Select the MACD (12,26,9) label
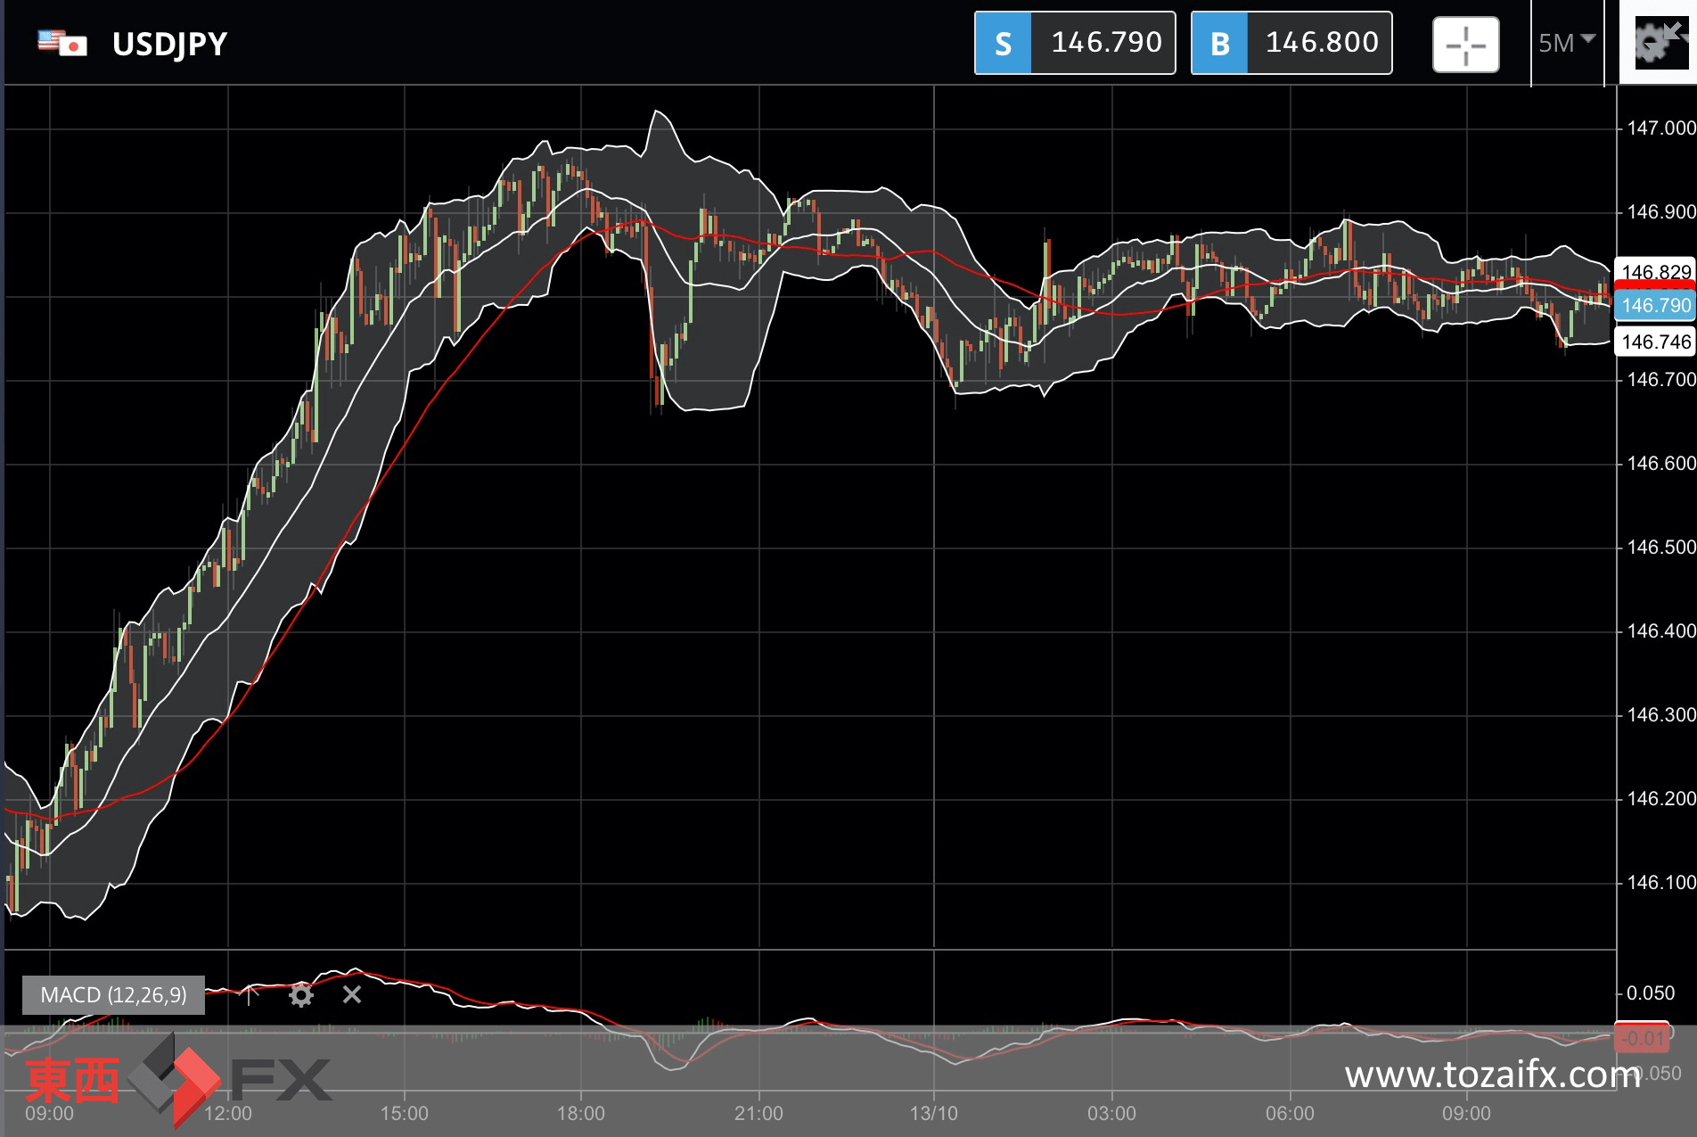 [x=113, y=995]
